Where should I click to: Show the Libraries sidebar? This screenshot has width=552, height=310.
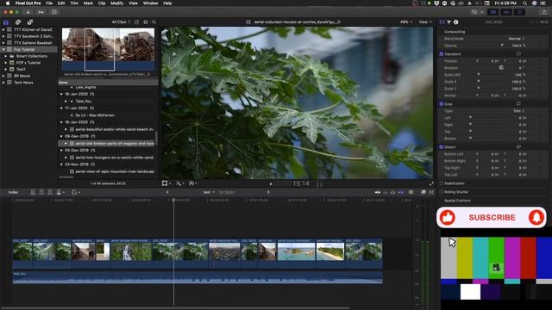click(x=6, y=22)
